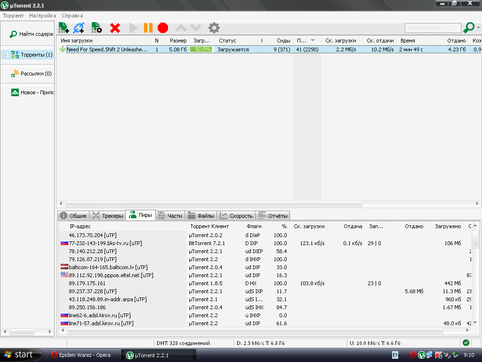Click the green network status checkmark icon
Viewport: 482px width, 362px height.
(x=466, y=343)
